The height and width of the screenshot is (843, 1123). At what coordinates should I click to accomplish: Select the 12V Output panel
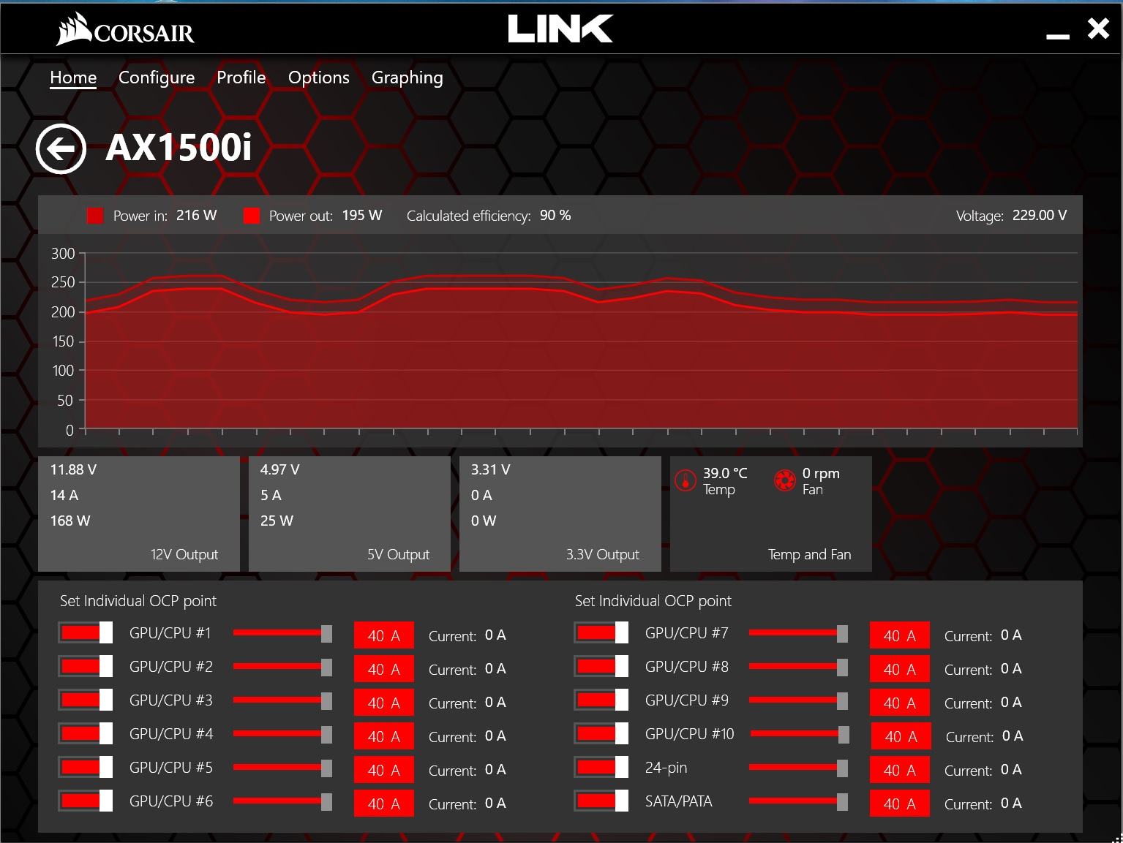point(139,514)
